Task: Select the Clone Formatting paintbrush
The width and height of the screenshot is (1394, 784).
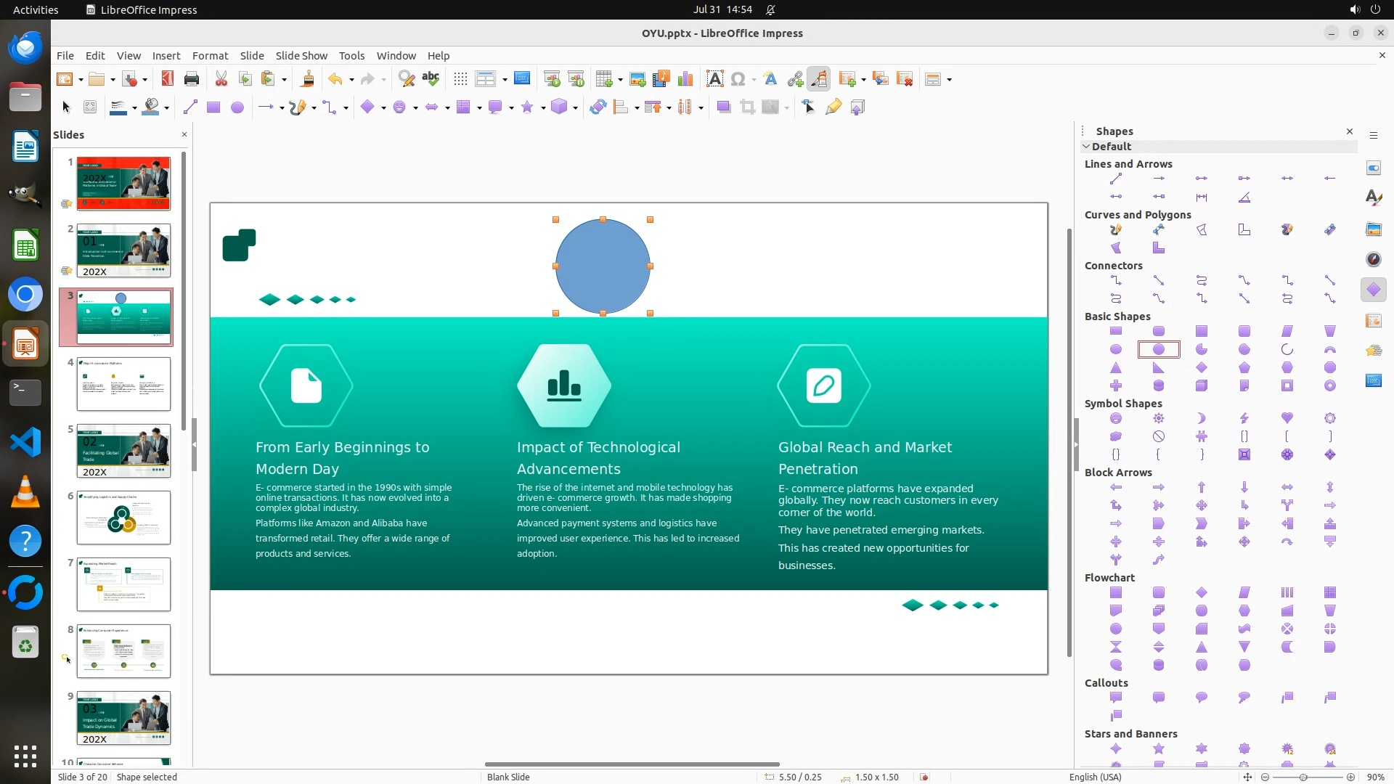Action: coord(307,79)
